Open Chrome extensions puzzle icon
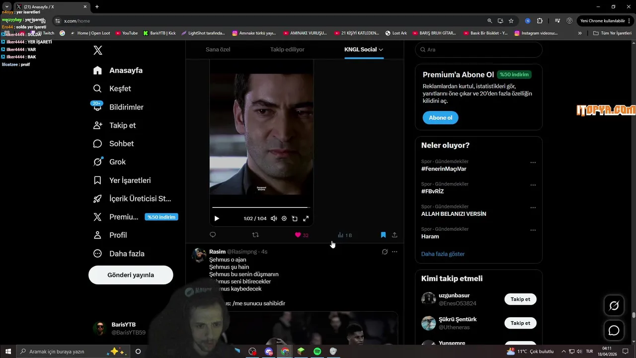 [540, 21]
